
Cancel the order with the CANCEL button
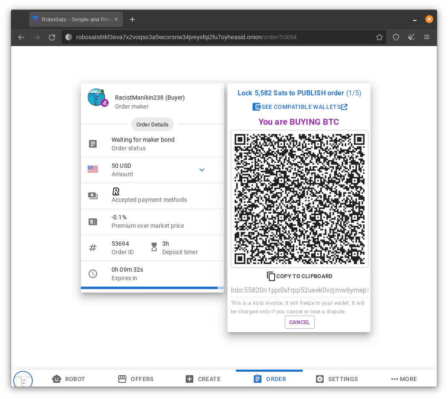pyautogui.click(x=299, y=322)
